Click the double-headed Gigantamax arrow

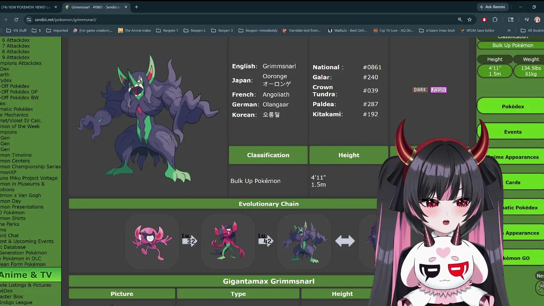[345, 241]
